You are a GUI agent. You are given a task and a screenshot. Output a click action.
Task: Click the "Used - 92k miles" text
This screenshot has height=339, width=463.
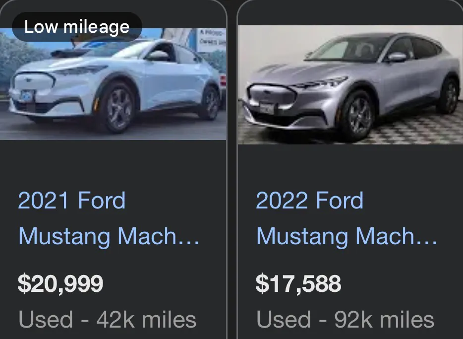[x=346, y=320]
